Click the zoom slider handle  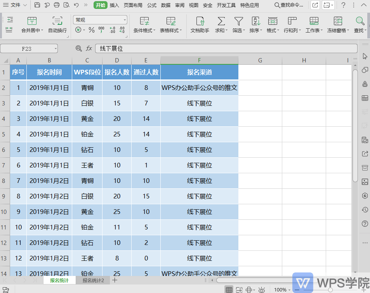click(330, 290)
